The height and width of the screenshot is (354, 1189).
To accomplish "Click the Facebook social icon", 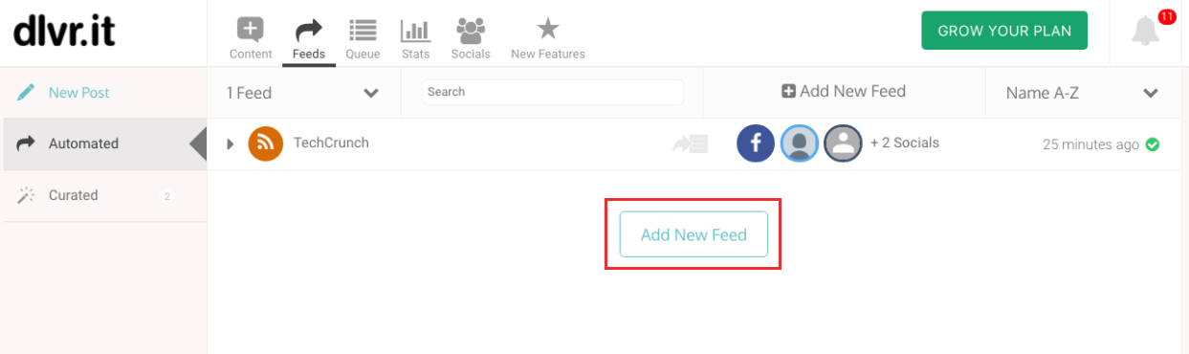I will click(x=755, y=144).
